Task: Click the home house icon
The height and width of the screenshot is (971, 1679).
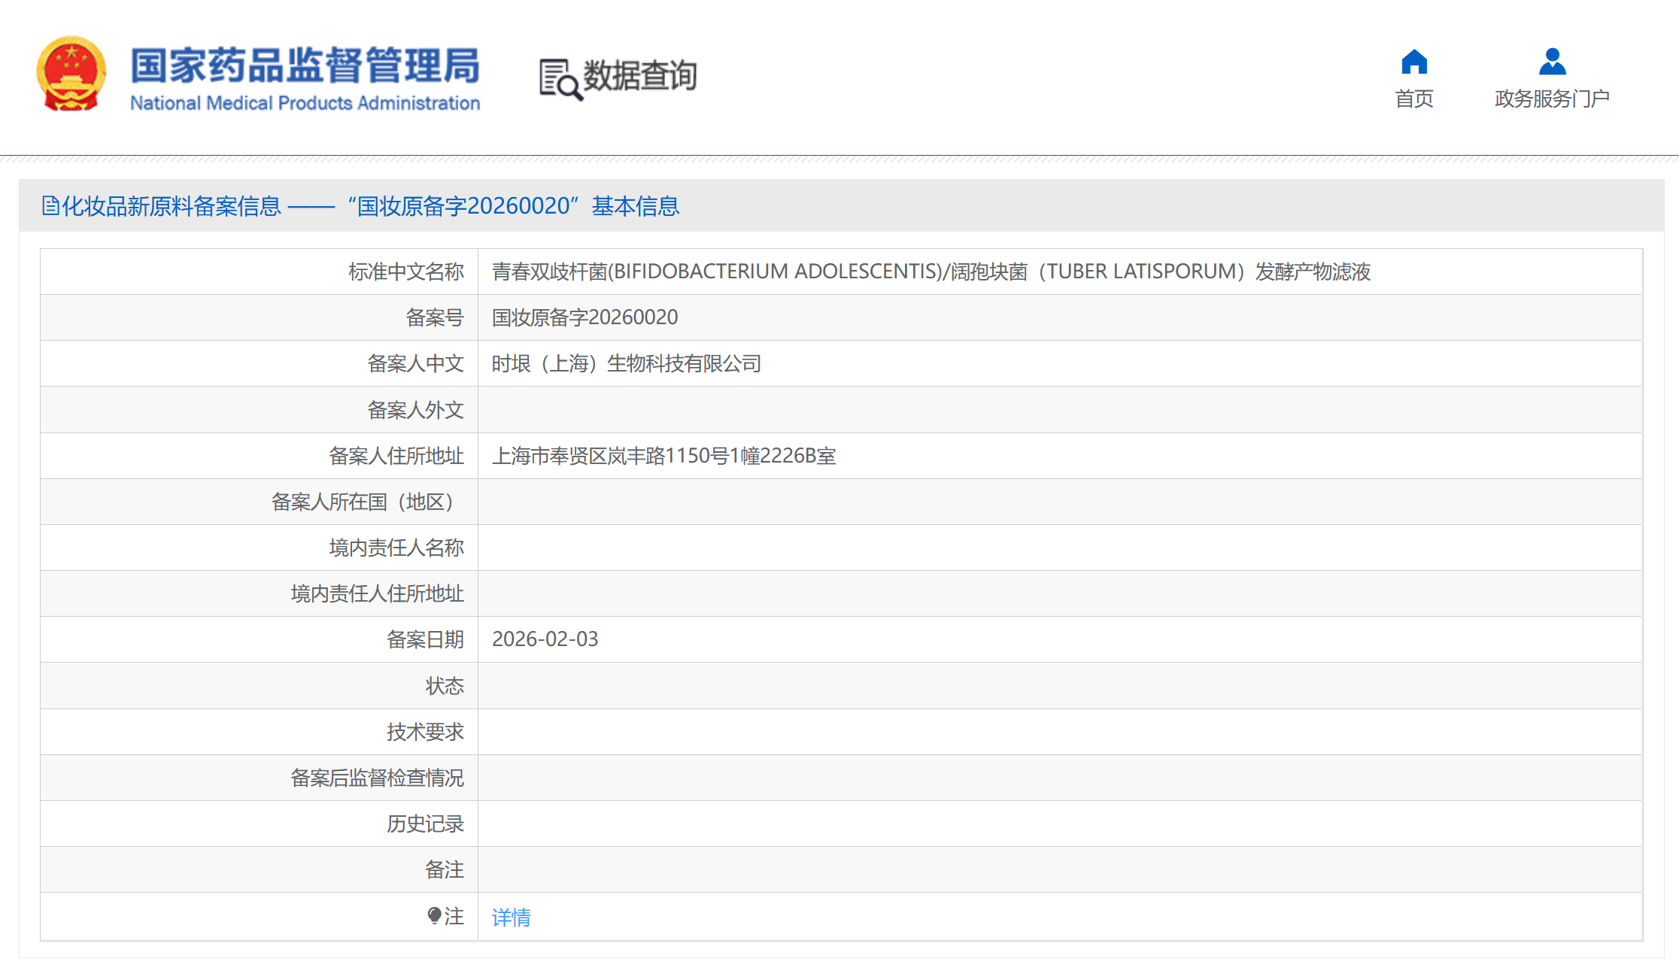Action: coord(1413,62)
